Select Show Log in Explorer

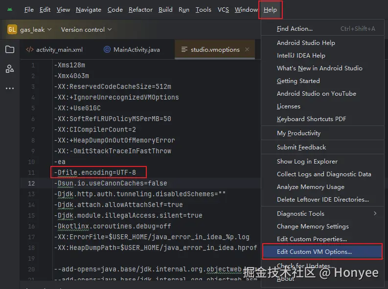[322, 162]
